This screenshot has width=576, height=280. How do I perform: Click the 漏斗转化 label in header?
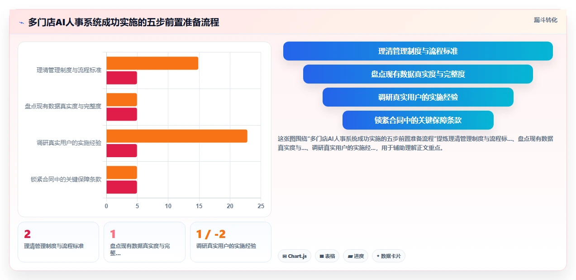point(545,20)
